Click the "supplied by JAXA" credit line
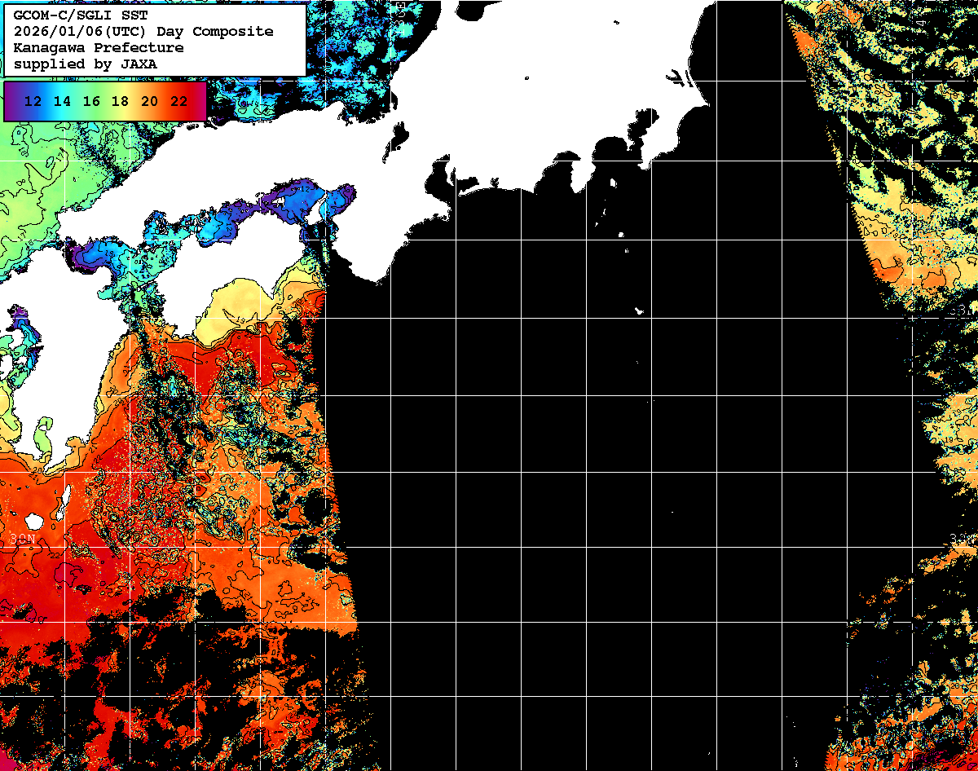Viewport: 978px width, 771px height. [85, 64]
